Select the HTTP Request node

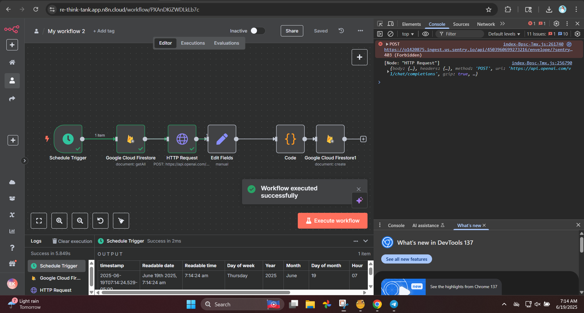pos(182,139)
